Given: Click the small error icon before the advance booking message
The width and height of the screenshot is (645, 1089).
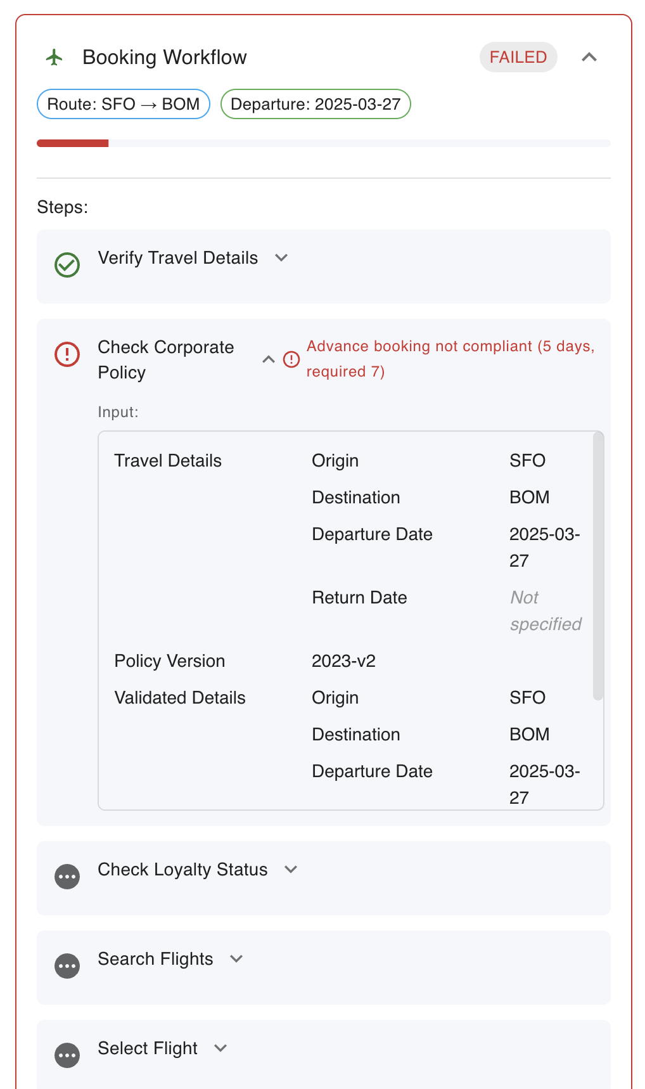Looking at the screenshot, I should pos(291,359).
